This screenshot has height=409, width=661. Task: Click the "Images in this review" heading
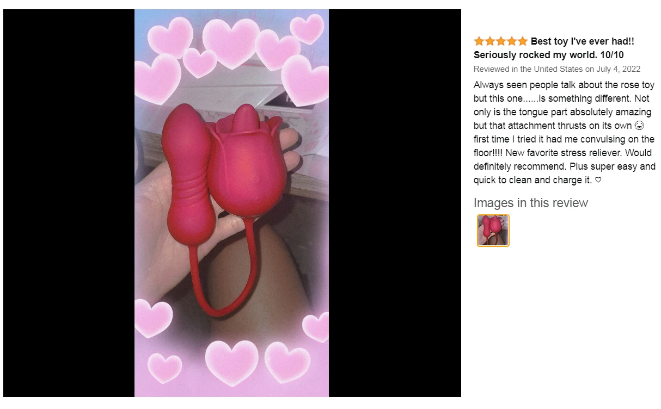[531, 203]
